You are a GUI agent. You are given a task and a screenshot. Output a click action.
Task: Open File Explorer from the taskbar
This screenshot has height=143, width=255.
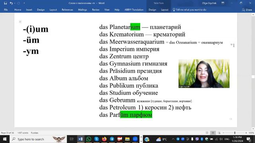pos(127,139)
